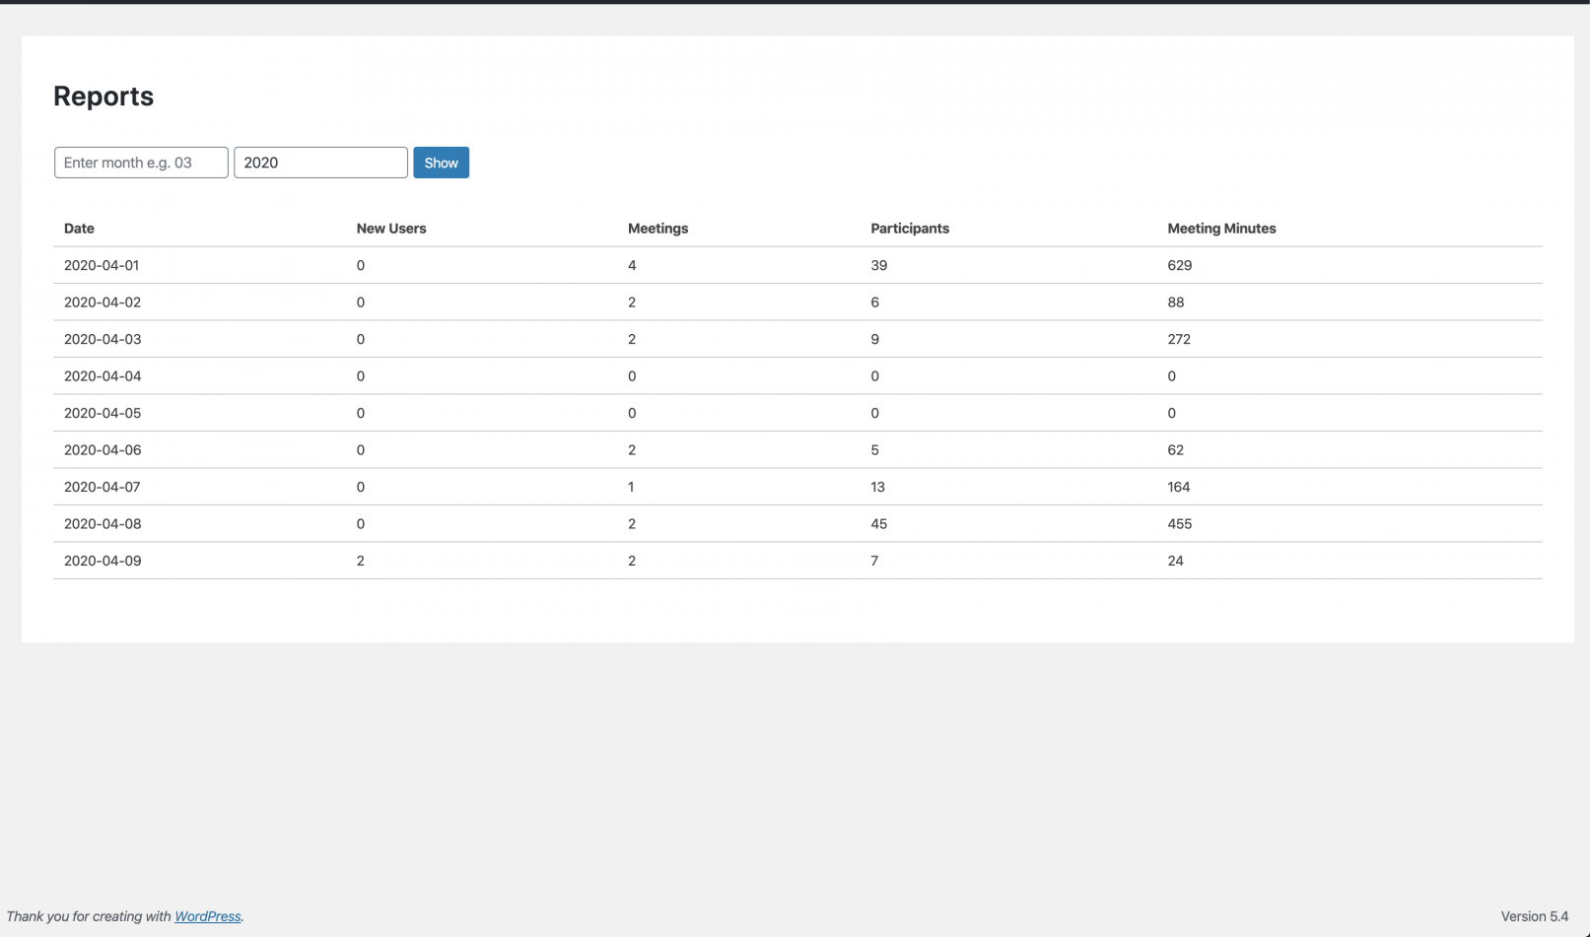The width and height of the screenshot is (1590, 937).
Task: Click the Participants column header
Action: coord(909,229)
